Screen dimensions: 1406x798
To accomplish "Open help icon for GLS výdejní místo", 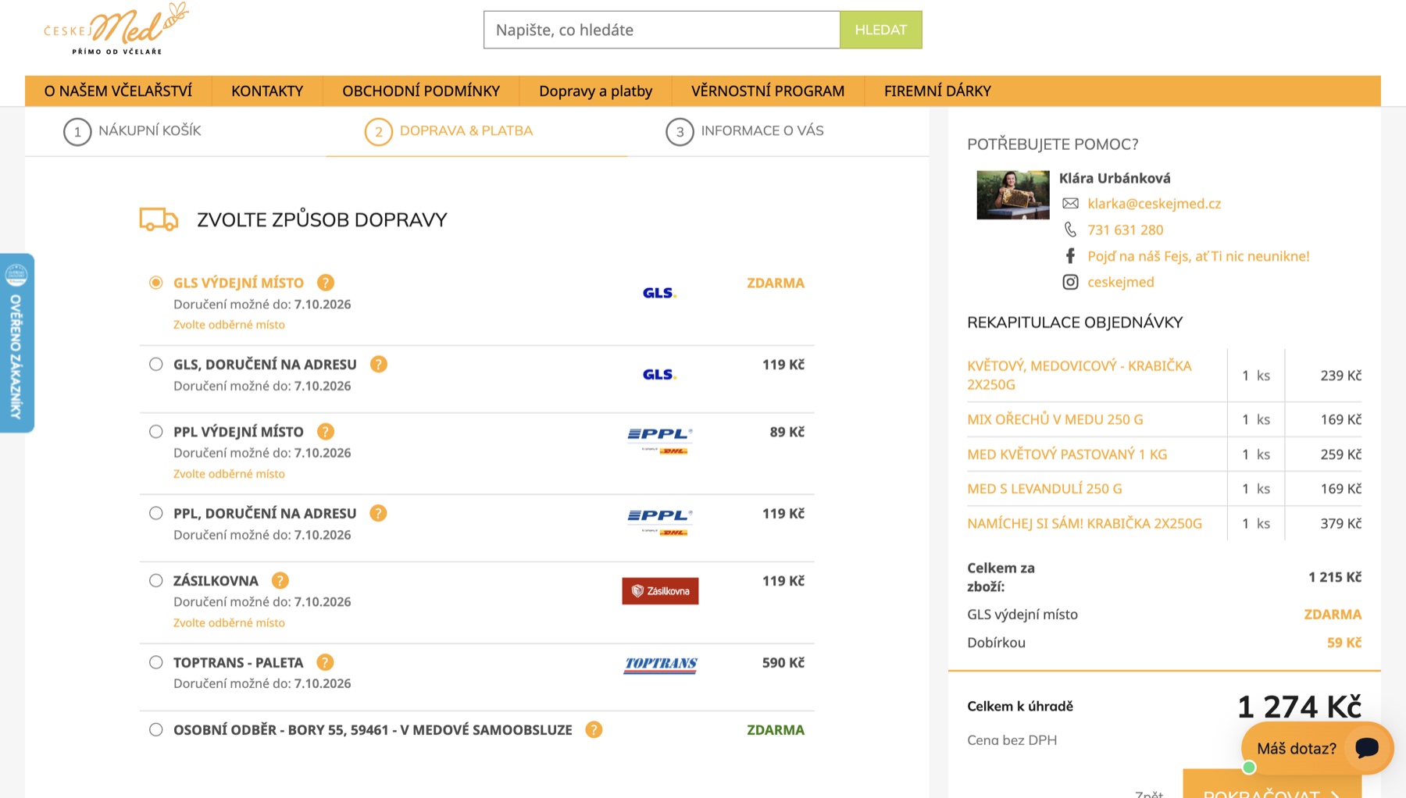I will pyautogui.click(x=326, y=283).
